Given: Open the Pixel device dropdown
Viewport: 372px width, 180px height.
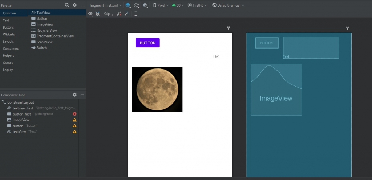Looking at the screenshot, I should coord(161,5).
